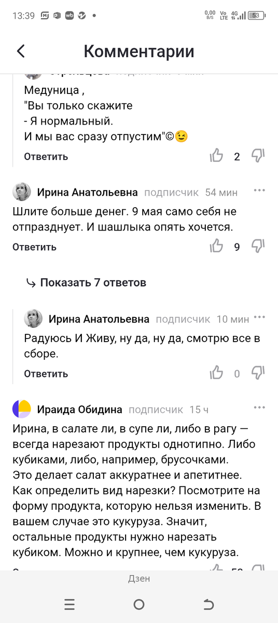Tap Ответить under Шлите больше денег comment
This screenshot has height=623, width=278.
(x=34, y=247)
